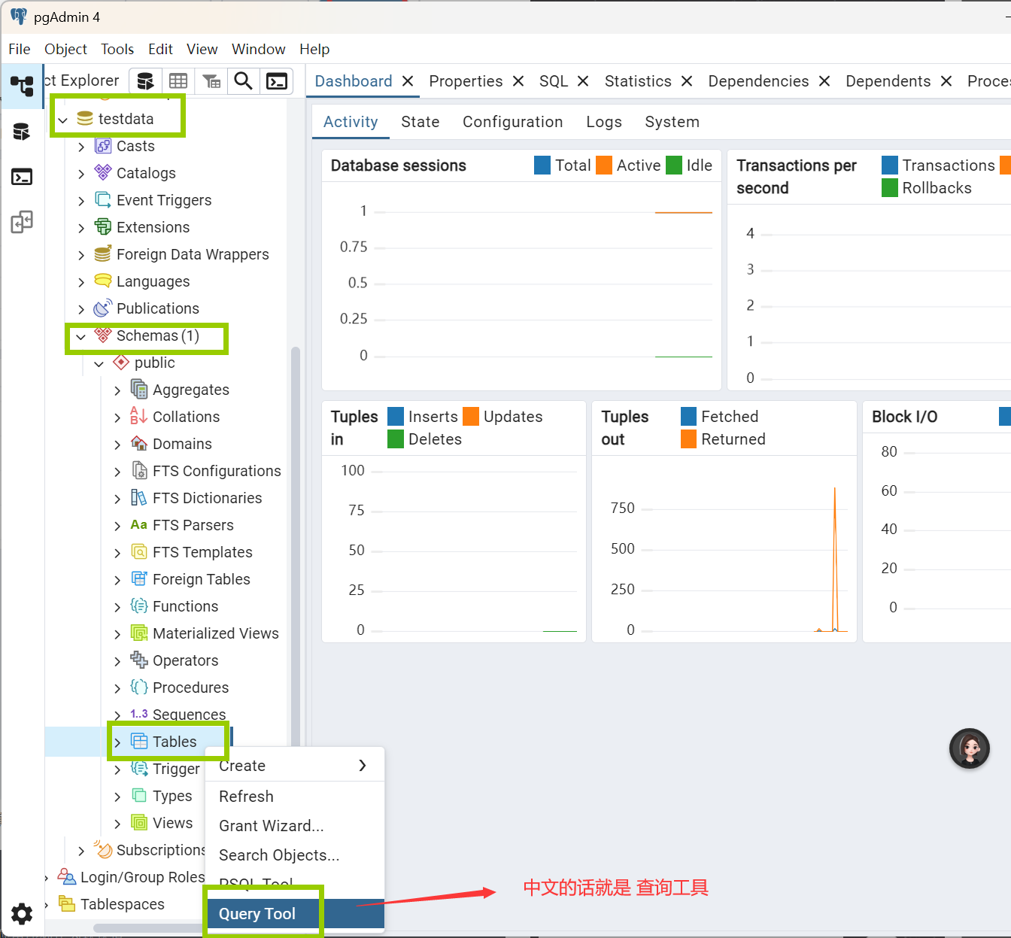
Task: Open the Query Tool workspace sidebar icon
Action: pos(22,132)
